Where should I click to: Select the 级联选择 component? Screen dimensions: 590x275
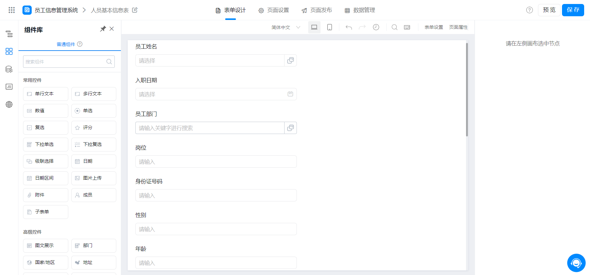[x=46, y=161]
